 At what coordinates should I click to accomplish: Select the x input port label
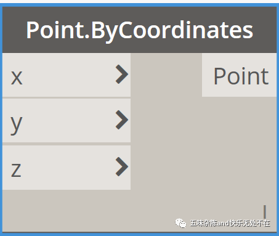(x=17, y=78)
